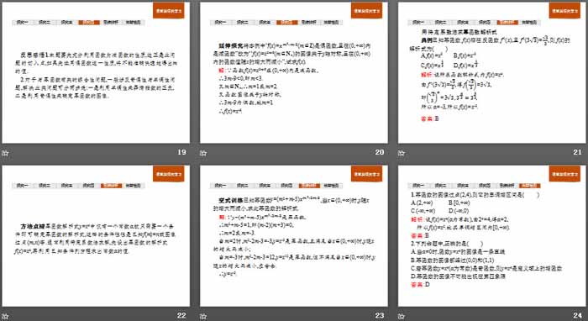Screen dimensions: 588x321
Task: Click the orange corner badge on slide 21
Action: [564, 10]
